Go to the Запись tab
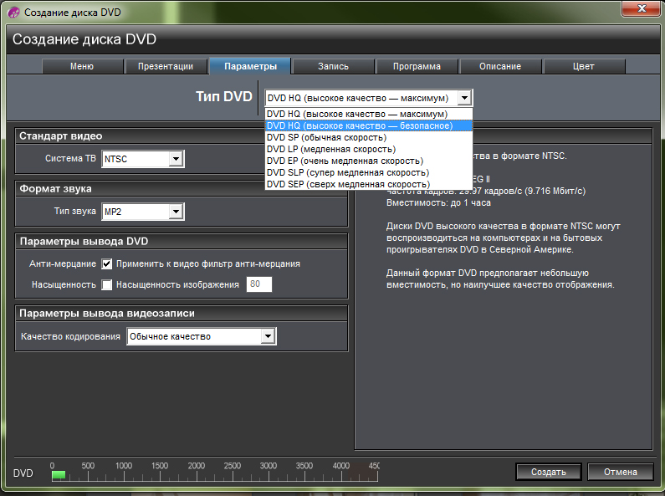This screenshot has height=496, width=665. 333,66
